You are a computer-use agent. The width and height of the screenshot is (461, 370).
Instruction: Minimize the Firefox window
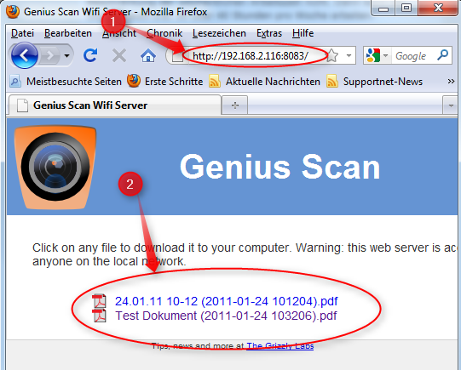(383, 9)
